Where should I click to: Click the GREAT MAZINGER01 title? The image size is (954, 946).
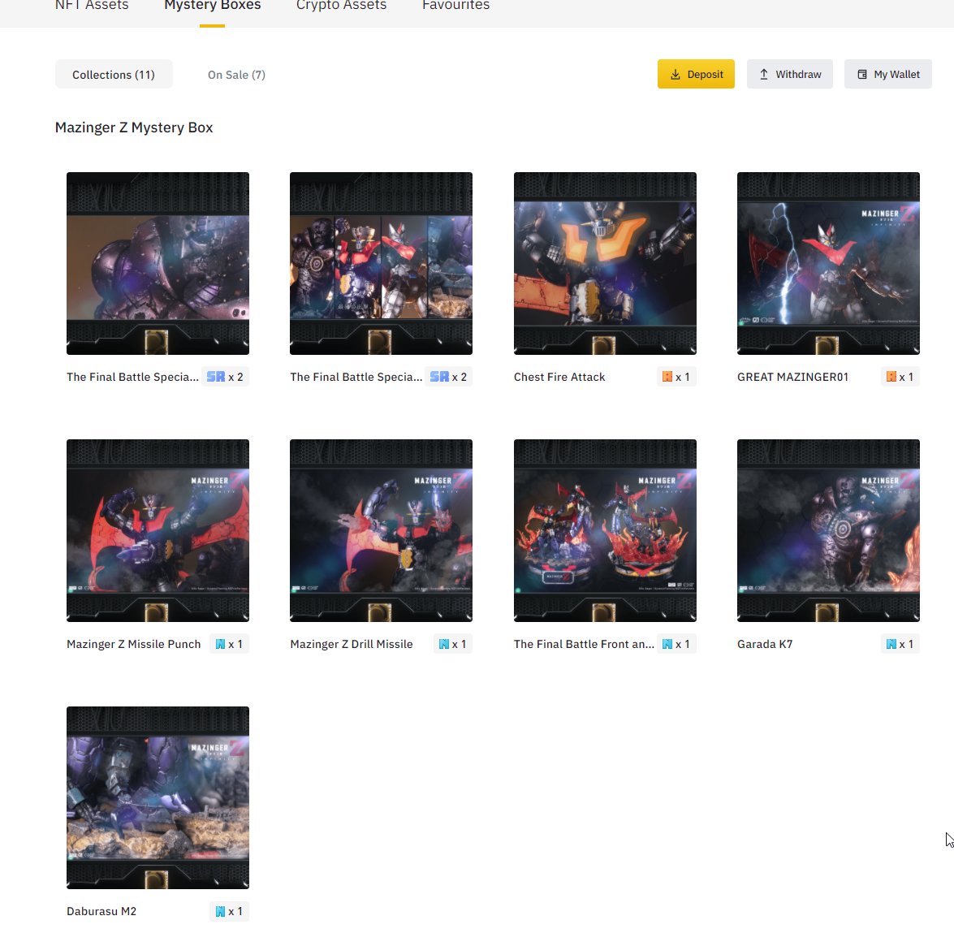click(x=792, y=378)
